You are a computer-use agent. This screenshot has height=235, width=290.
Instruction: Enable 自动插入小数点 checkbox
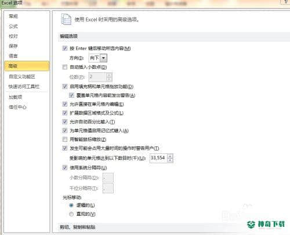pos(65,67)
